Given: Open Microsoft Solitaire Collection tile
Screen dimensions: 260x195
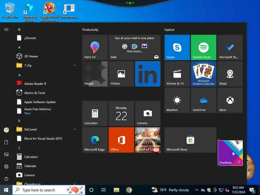Looking at the screenshot, I should [x=203, y=74].
